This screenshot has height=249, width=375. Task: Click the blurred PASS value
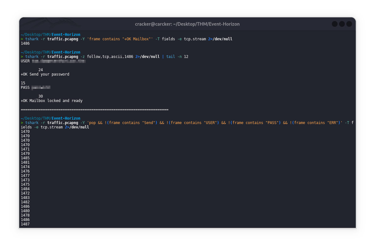[41, 88]
